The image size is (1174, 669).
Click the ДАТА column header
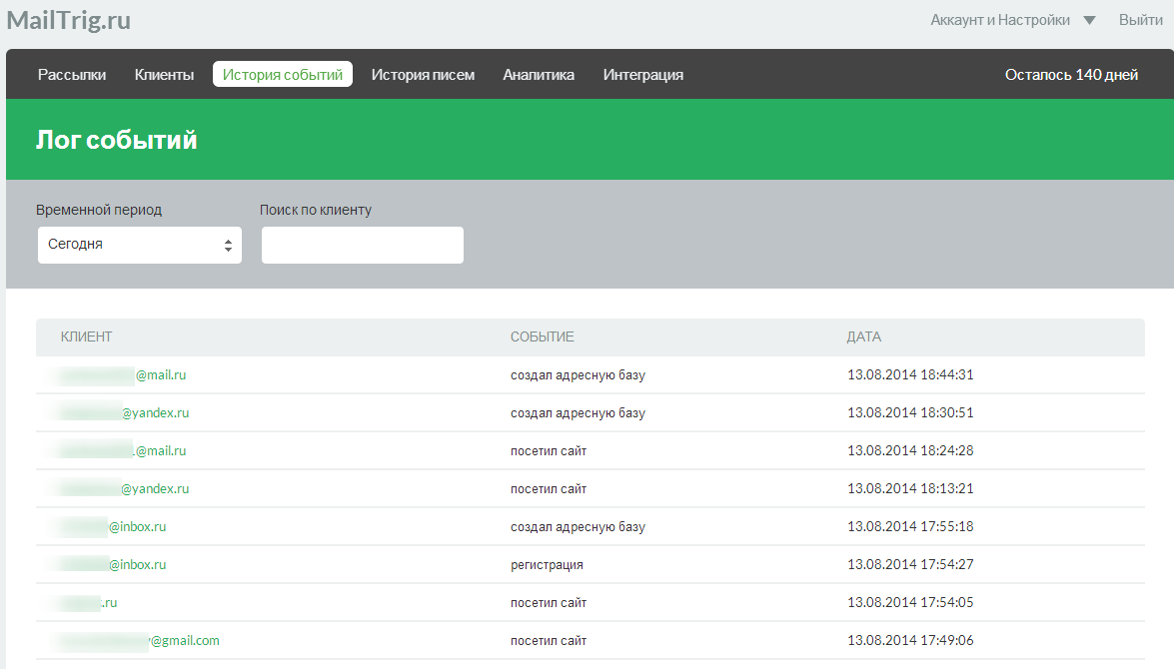point(864,336)
